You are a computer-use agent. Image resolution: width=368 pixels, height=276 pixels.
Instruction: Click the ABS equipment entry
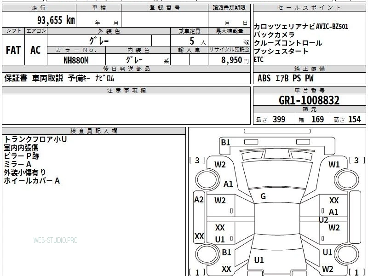coord(264,78)
